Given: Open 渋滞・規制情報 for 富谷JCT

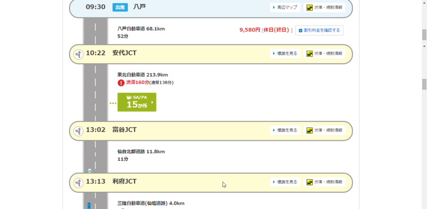Looking at the screenshot, I should 325,130.
